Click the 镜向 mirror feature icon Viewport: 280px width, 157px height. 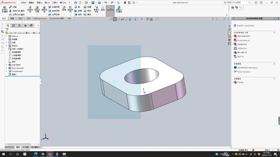pos(87,15)
